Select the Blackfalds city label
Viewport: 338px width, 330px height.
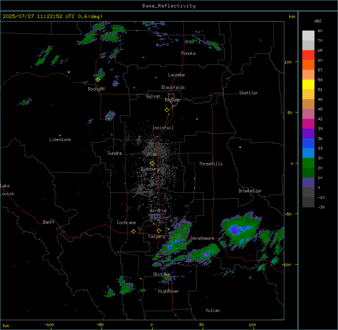tap(173, 87)
